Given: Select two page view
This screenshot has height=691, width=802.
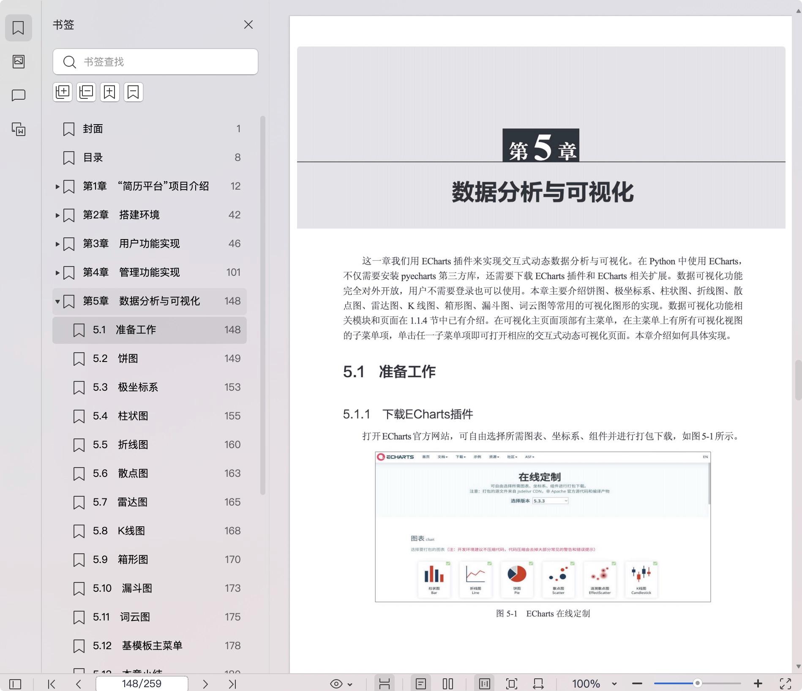Looking at the screenshot, I should pos(448,684).
